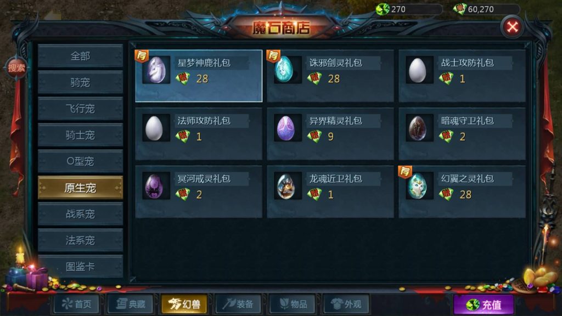
Task: Open the 图鉴卡 category
Action: coord(80,267)
